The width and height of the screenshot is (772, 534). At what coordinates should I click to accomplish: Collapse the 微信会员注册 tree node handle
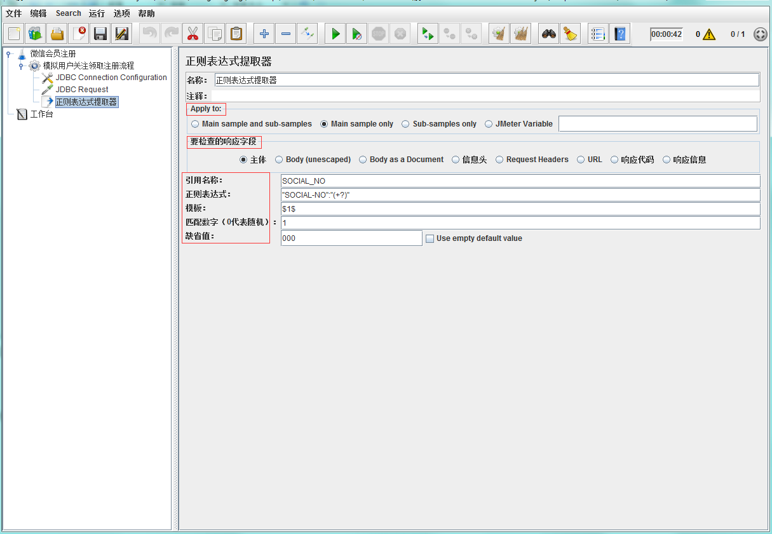(x=8, y=53)
